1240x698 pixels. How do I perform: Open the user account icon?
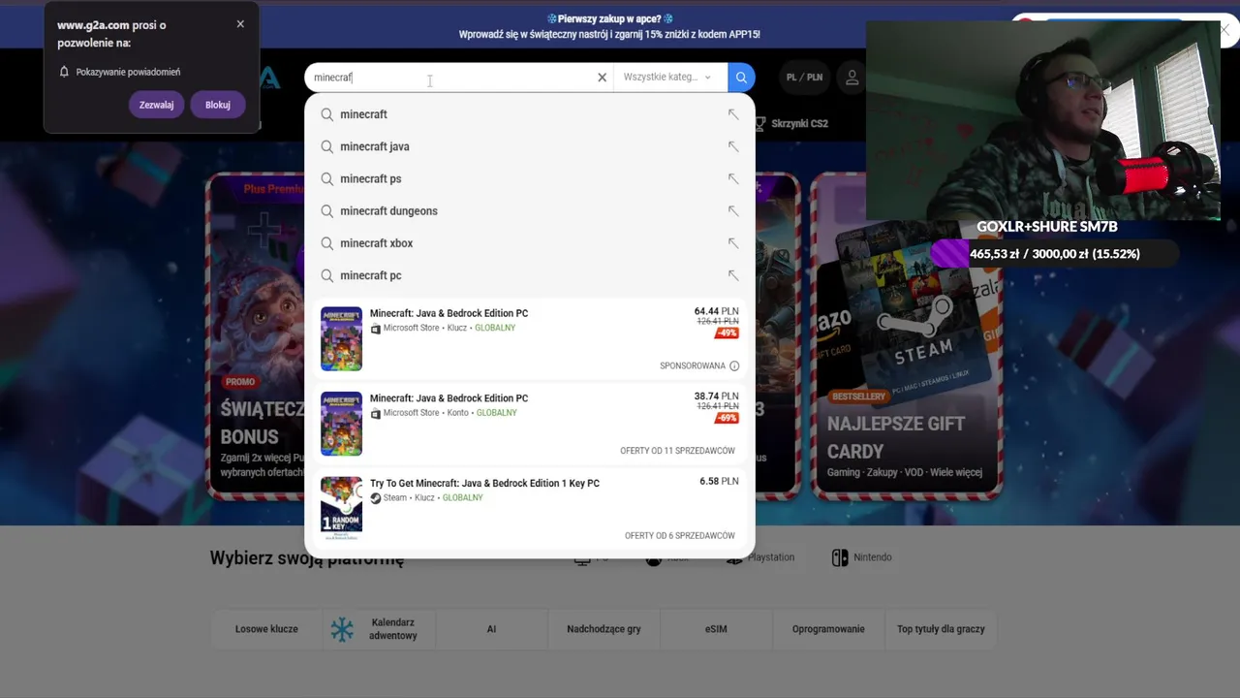[852, 78]
